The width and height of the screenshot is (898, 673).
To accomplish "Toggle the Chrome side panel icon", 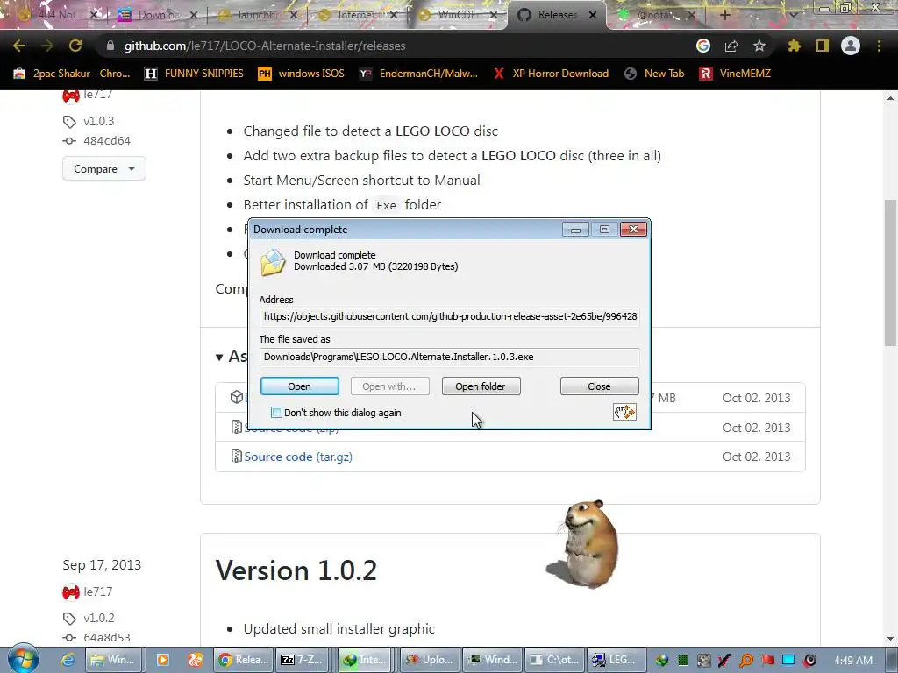I will click(823, 46).
